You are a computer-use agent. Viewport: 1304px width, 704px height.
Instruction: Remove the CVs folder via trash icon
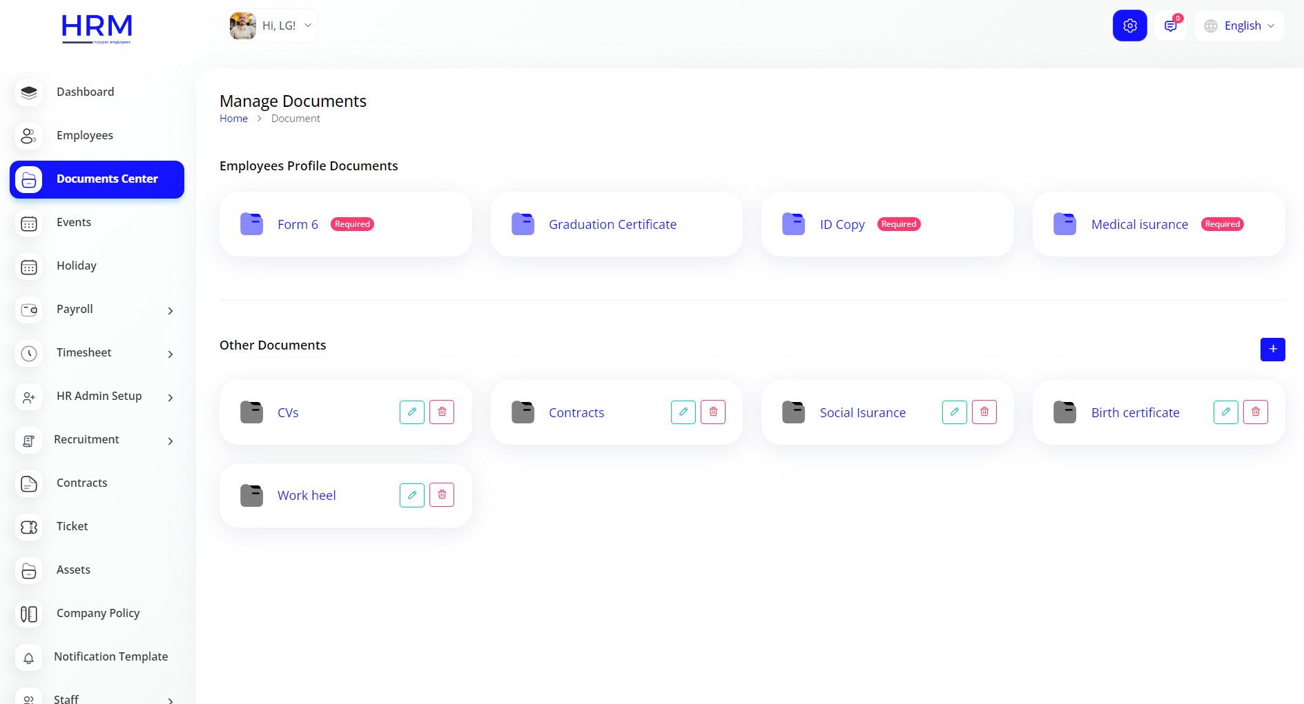point(442,412)
